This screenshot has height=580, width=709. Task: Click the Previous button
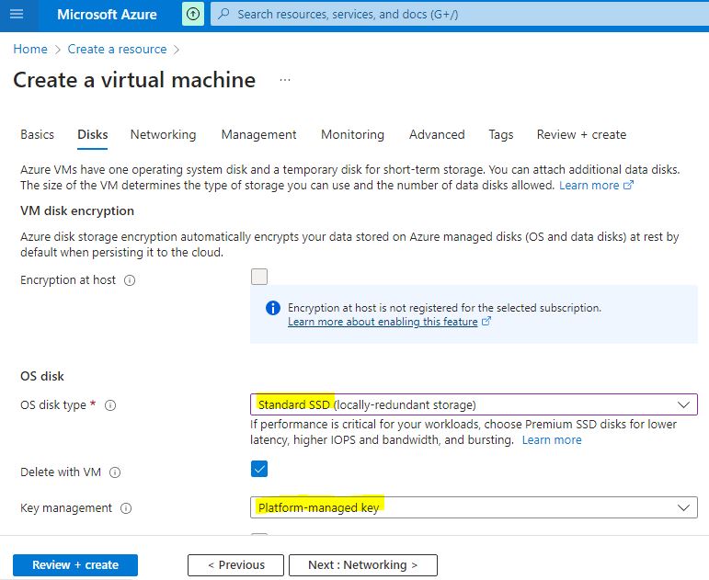click(x=235, y=564)
